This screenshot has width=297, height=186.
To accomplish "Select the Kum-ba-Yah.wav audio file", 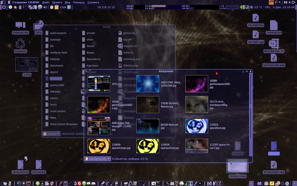I will tap(274, 61).
